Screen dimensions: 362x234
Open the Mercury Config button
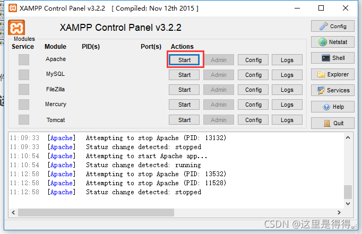(x=253, y=105)
